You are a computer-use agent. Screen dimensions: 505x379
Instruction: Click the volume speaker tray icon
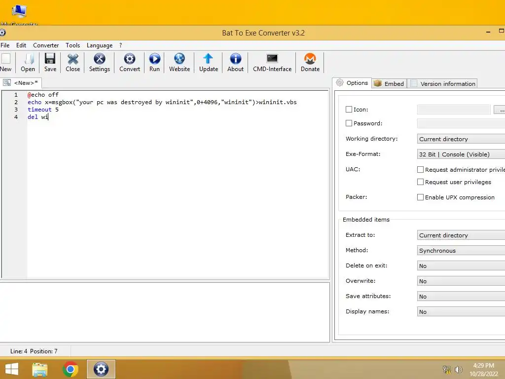[458, 369]
